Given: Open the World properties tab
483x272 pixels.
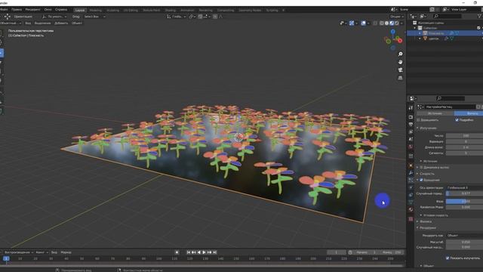Looking at the screenshot, I should [x=411, y=147].
